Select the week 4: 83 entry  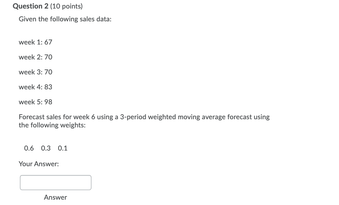coord(35,87)
